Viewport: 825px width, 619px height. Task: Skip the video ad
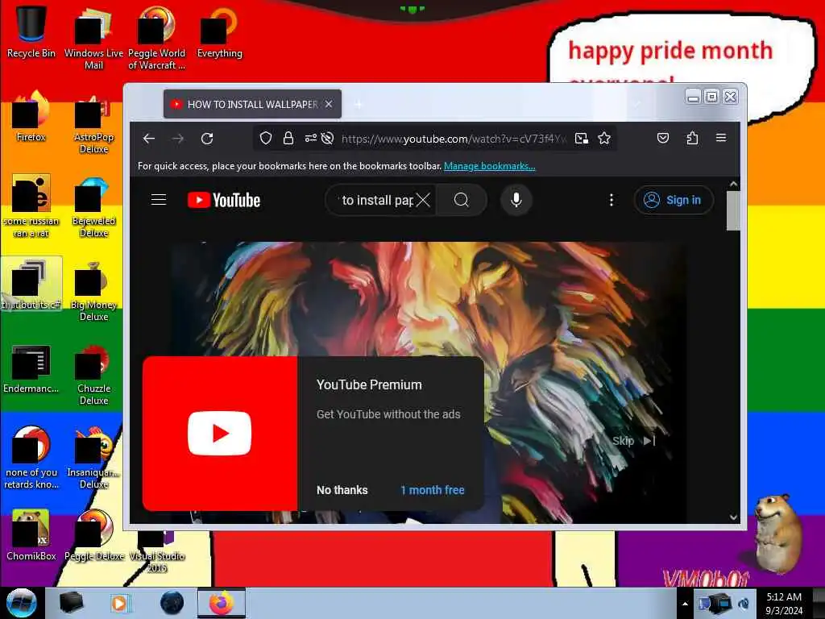pos(633,441)
